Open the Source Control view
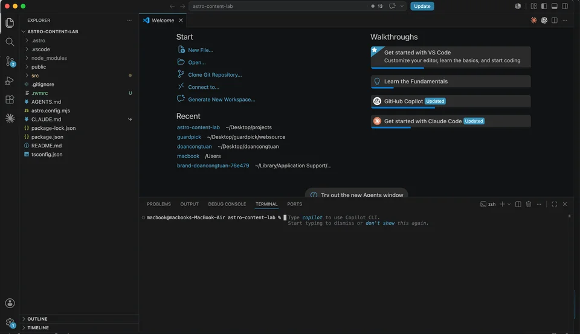 coord(10,61)
